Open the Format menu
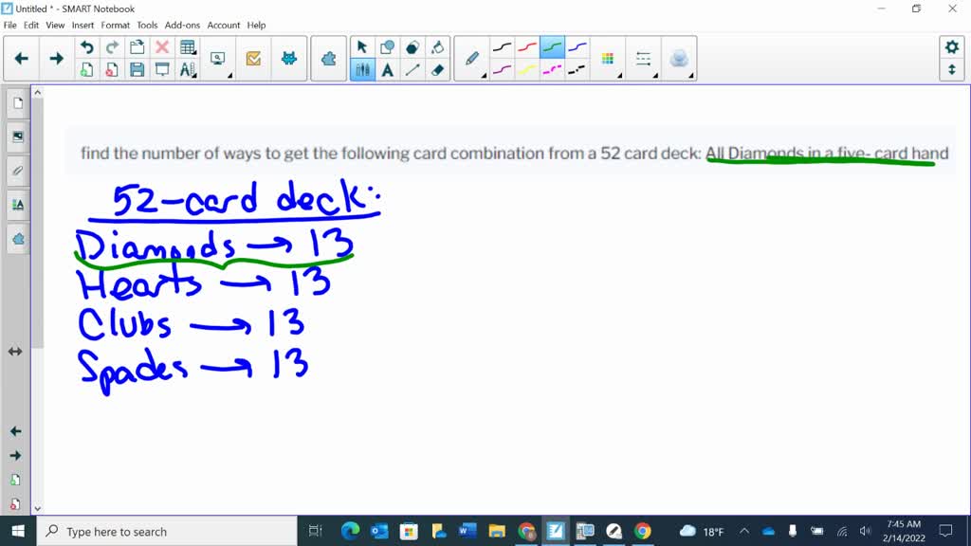This screenshot has height=546, width=971. coord(115,26)
